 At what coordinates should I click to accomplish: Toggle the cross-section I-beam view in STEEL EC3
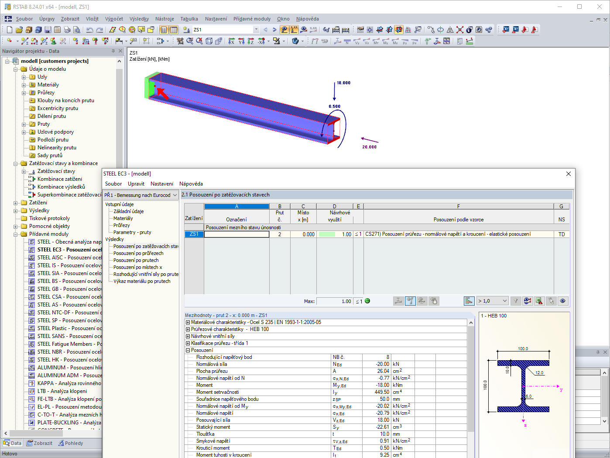pos(398,301)
